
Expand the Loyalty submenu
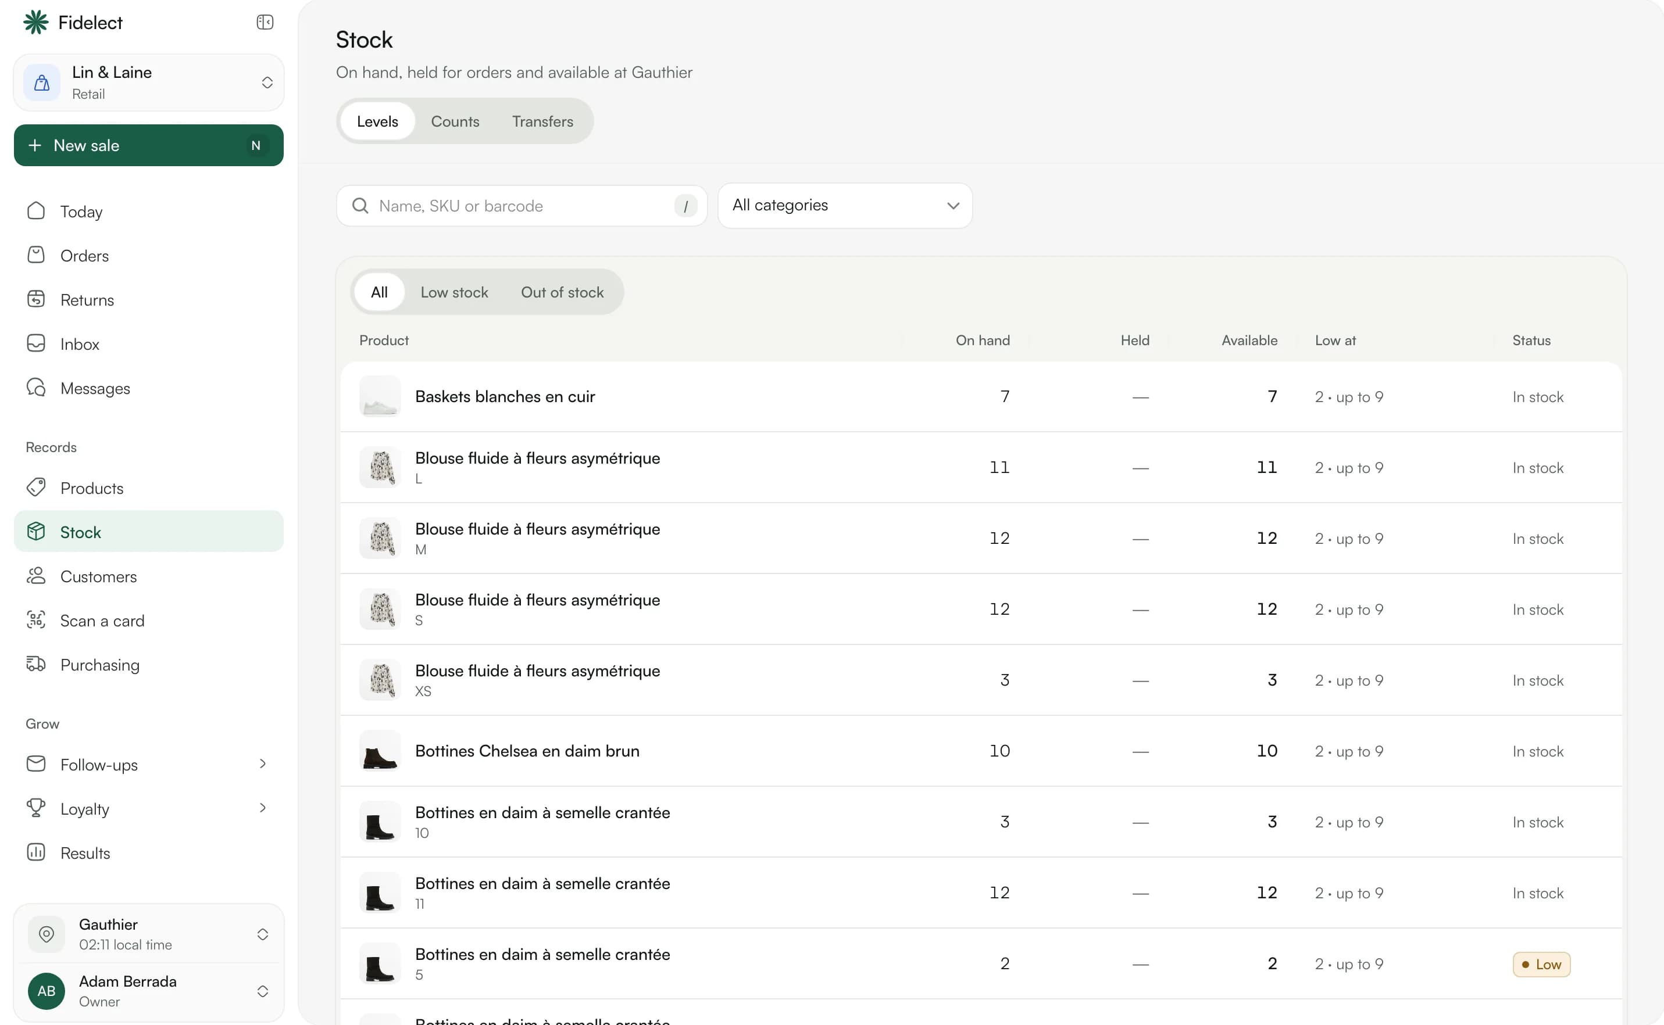point(263,808)
